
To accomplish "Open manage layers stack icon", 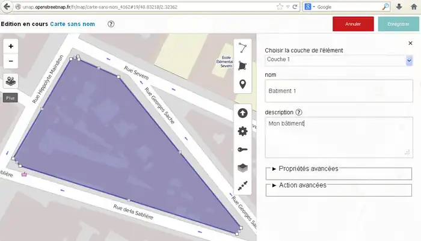I will tap(242, 168).
